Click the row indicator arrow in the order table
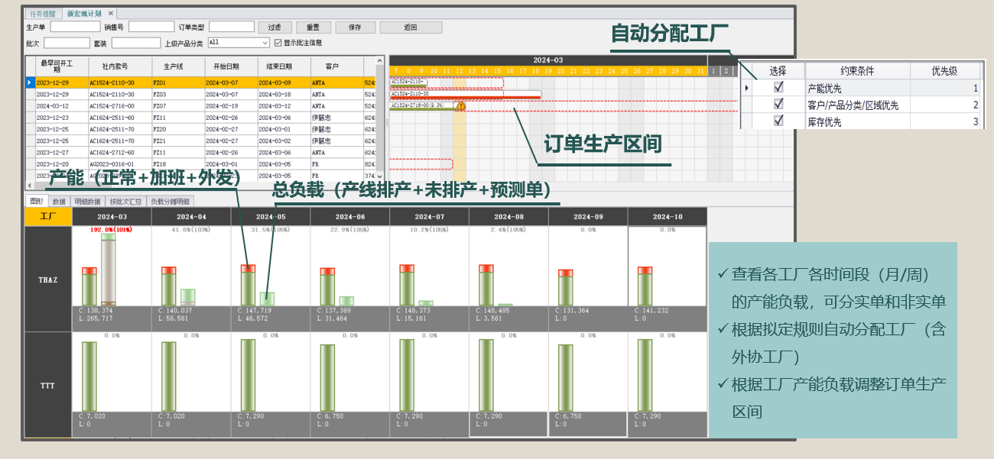 [x=30, y=82]
